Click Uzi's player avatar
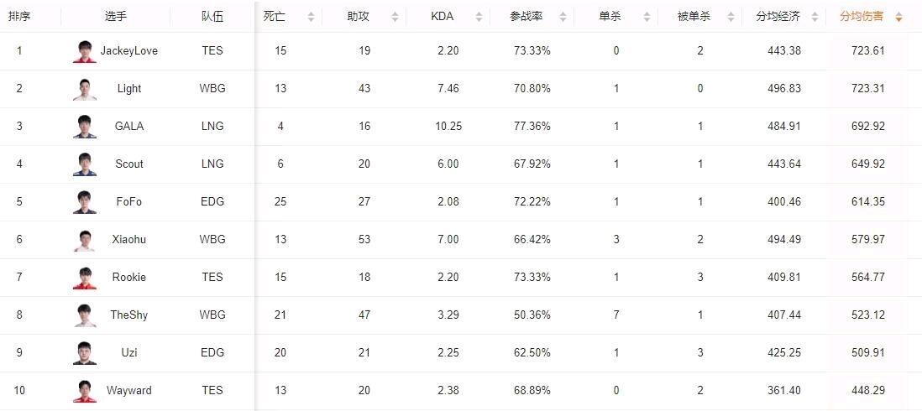922x411 pixels. (85, 353)
